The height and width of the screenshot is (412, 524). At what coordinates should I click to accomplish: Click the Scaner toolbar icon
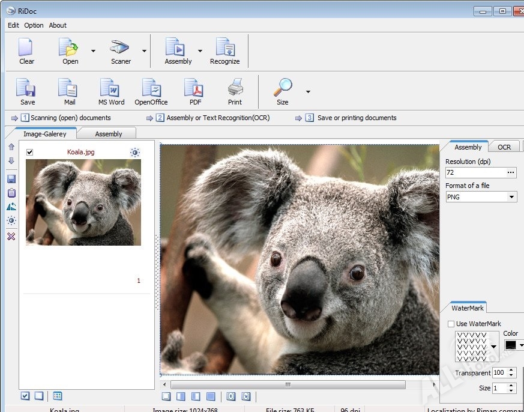click(x=120, y=51)
